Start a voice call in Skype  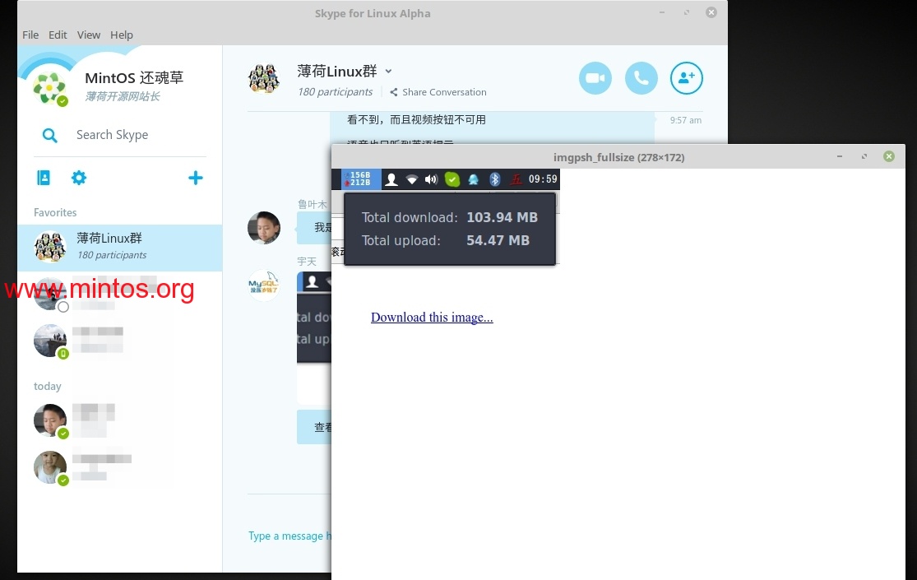[641, 78]
